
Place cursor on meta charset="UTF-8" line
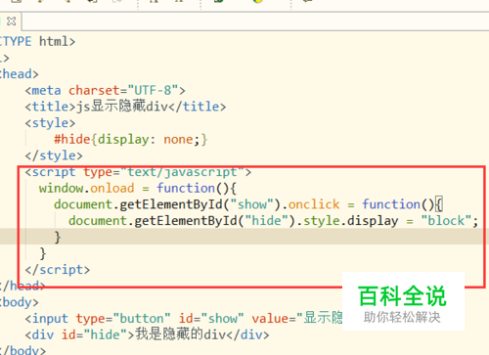105,90
